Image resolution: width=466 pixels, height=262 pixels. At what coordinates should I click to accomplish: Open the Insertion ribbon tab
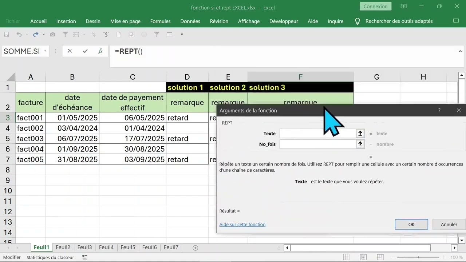(x=66, y=21)
